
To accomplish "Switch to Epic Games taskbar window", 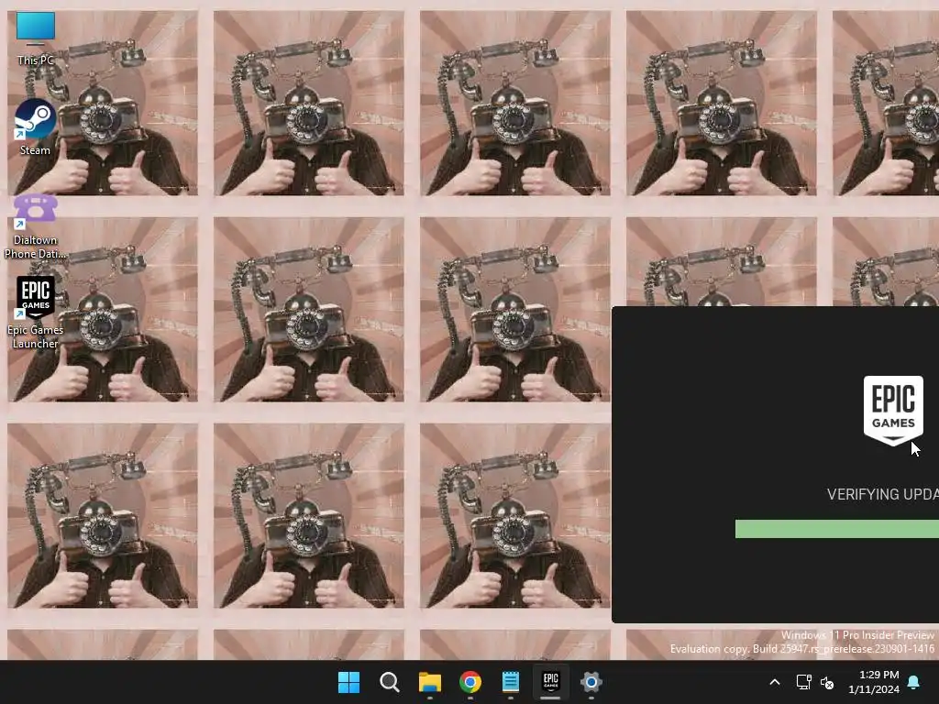I will click(550, 682).
